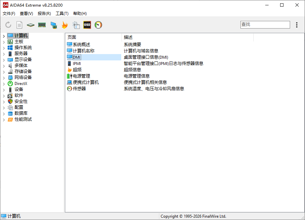Open the report document toolbar icon
305x220 pixels.
(19, 25)
